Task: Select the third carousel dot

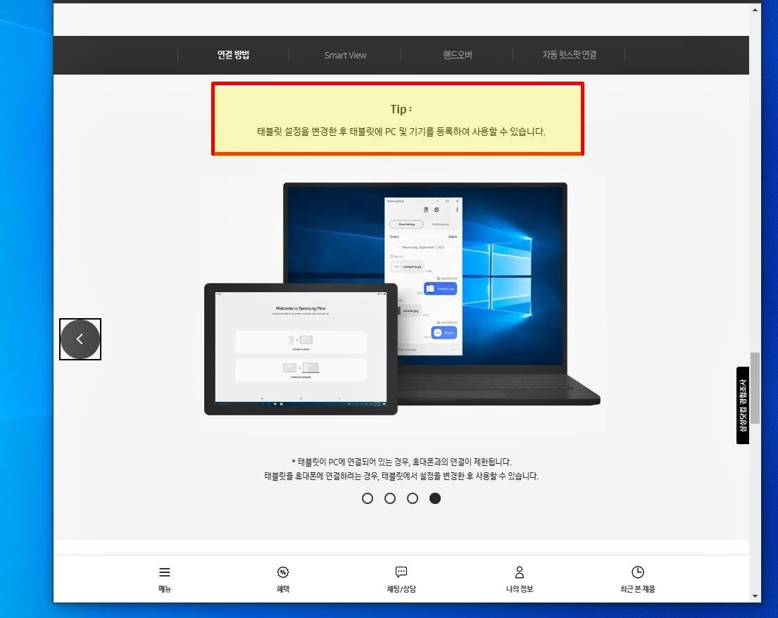Action: pyautogui.click(x=413, y=498)
